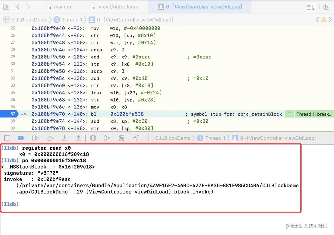This screenshot has height=235, width=334.
Task: Hide the debug area
Action: [x=7, y=138]
